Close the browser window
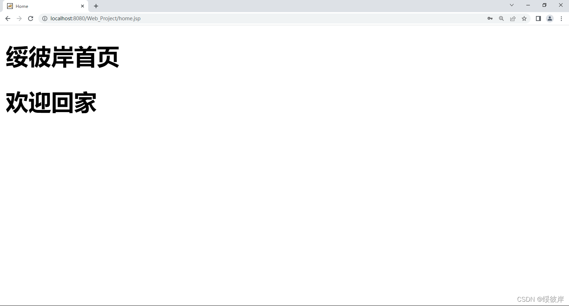 (x=561, y=5)
